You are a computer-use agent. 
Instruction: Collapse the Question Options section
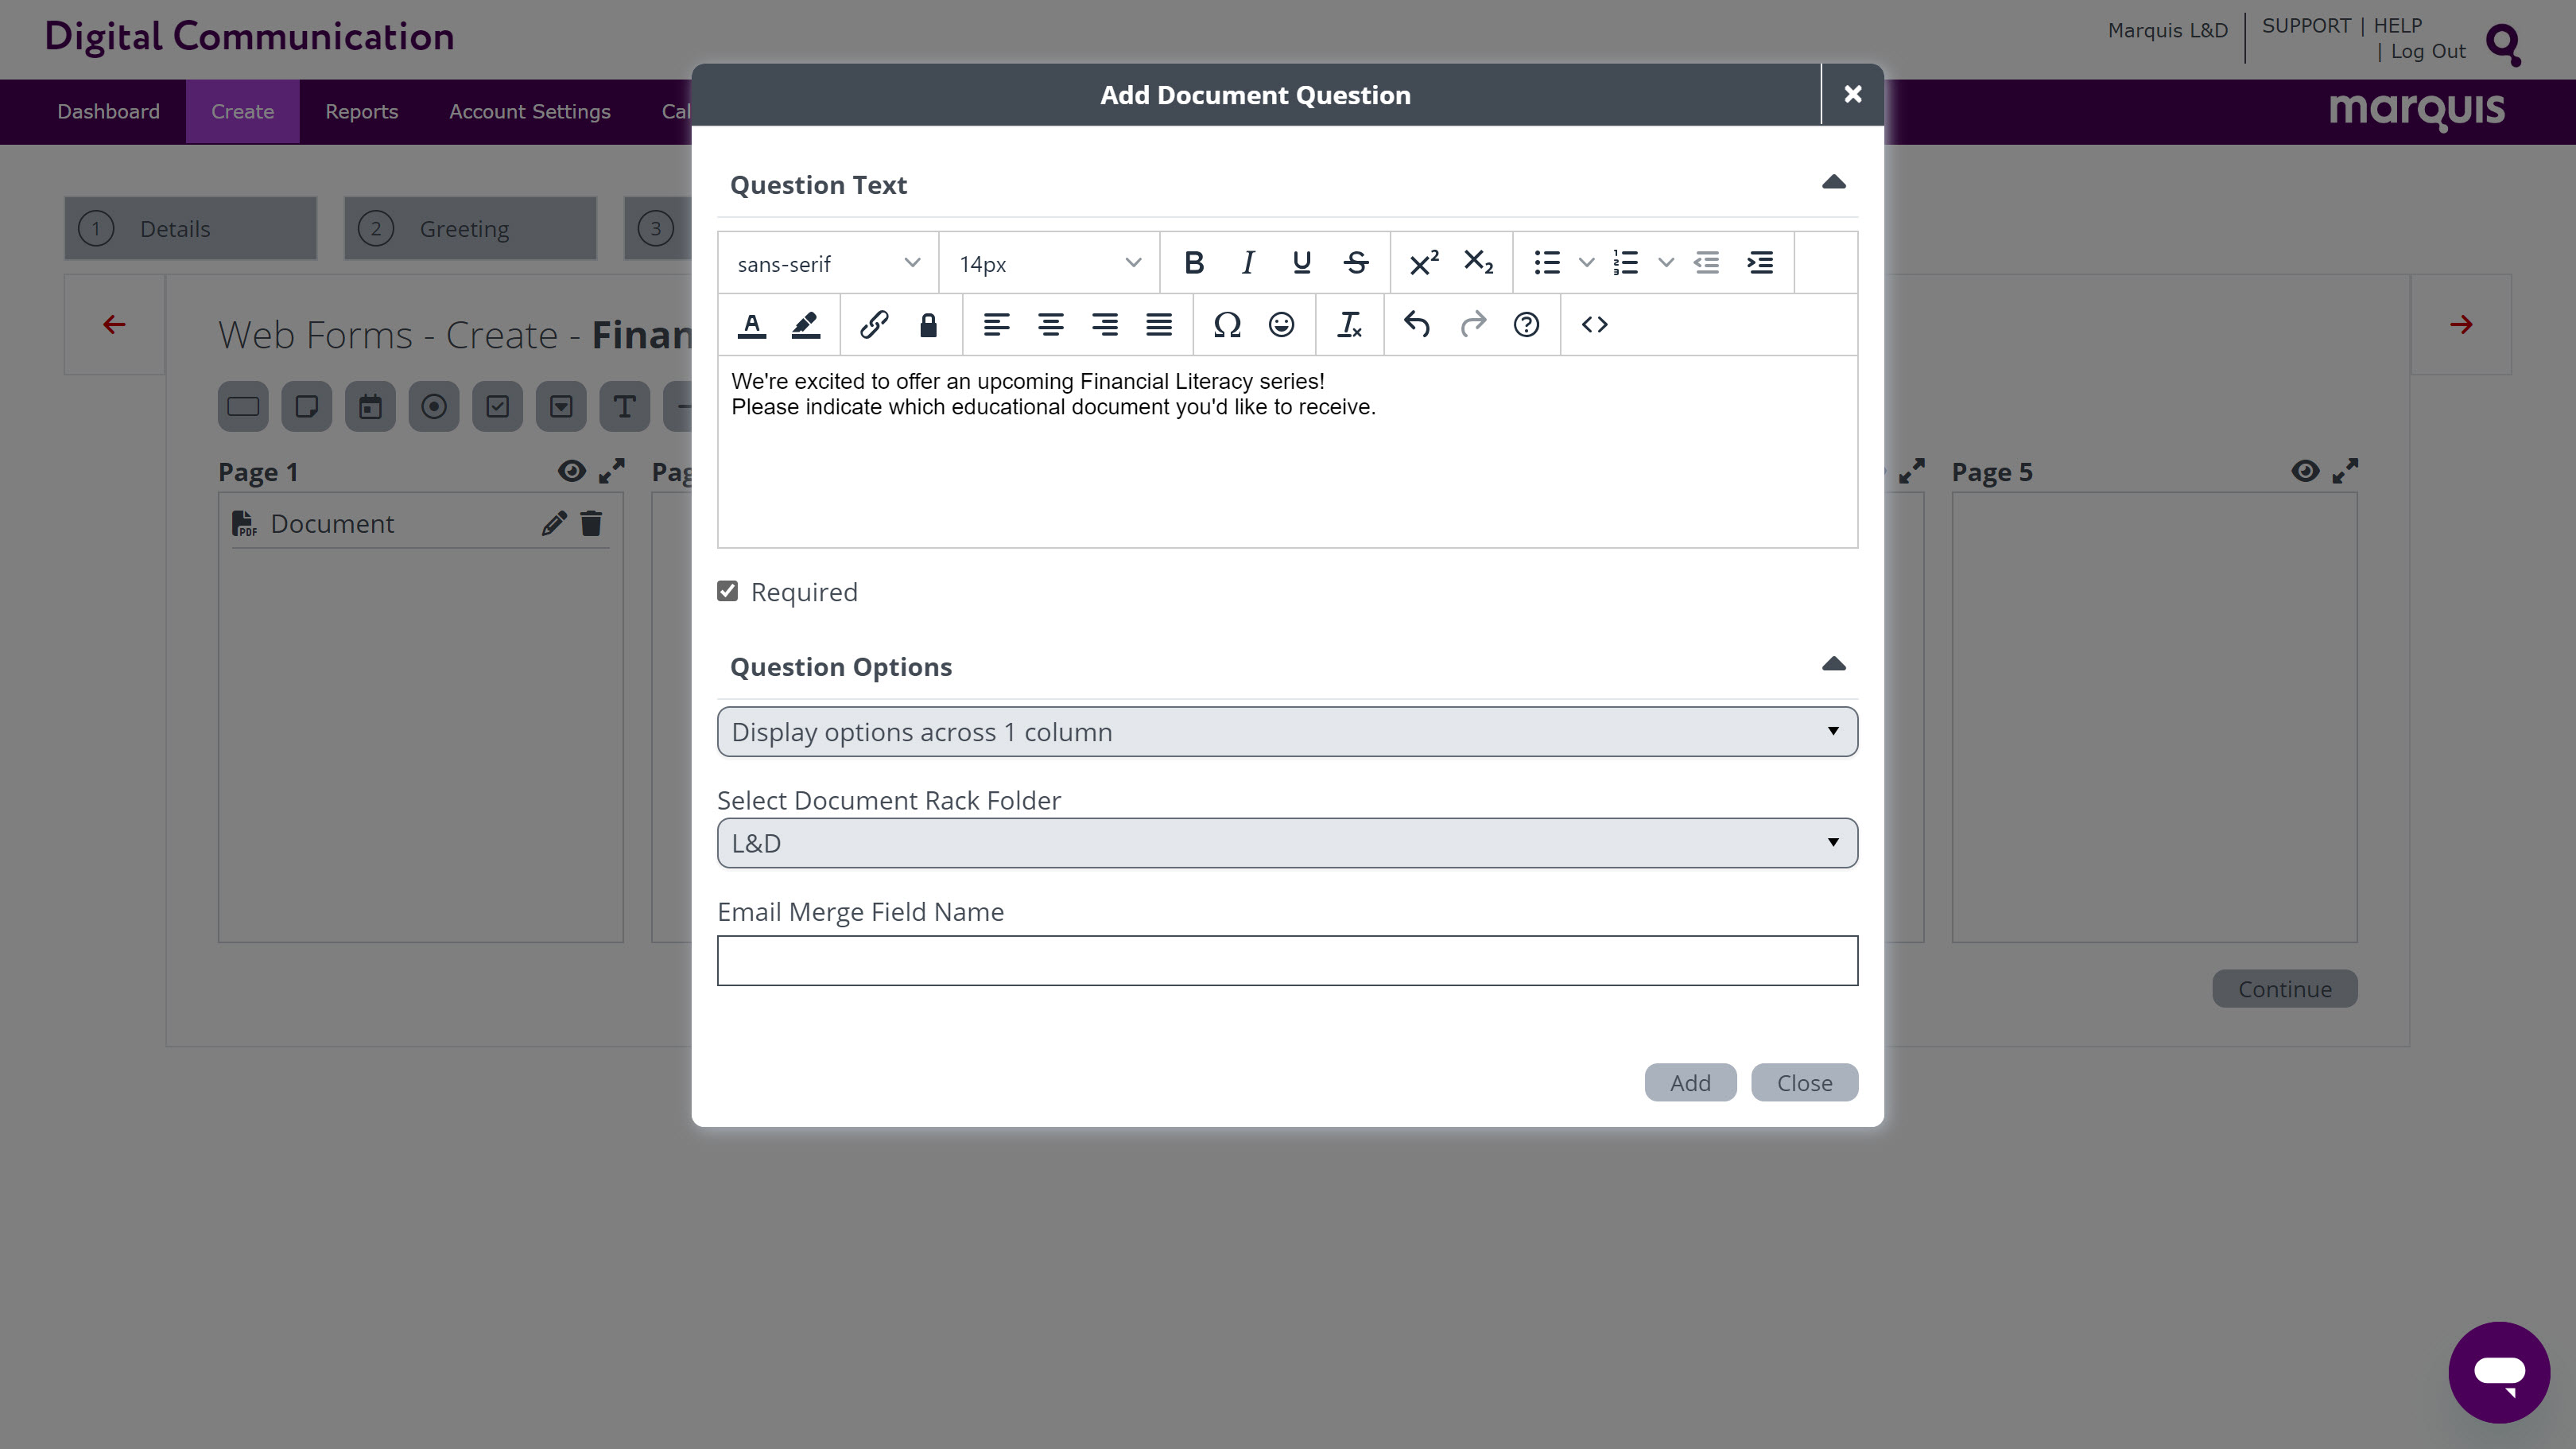tap(1833, 665)
